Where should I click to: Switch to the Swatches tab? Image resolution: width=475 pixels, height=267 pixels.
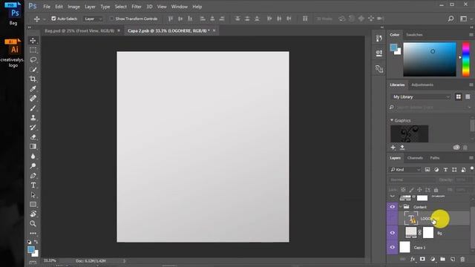pyautogui.click(x=414, y=35)
